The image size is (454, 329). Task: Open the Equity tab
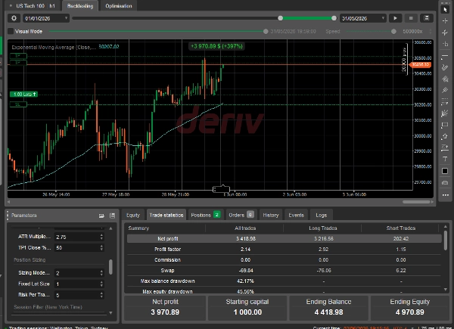click(x=133, y=215)
